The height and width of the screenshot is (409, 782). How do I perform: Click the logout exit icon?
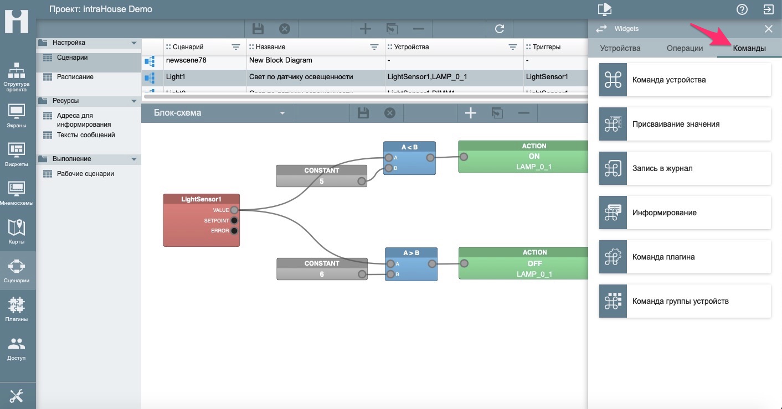coord(768,9)
